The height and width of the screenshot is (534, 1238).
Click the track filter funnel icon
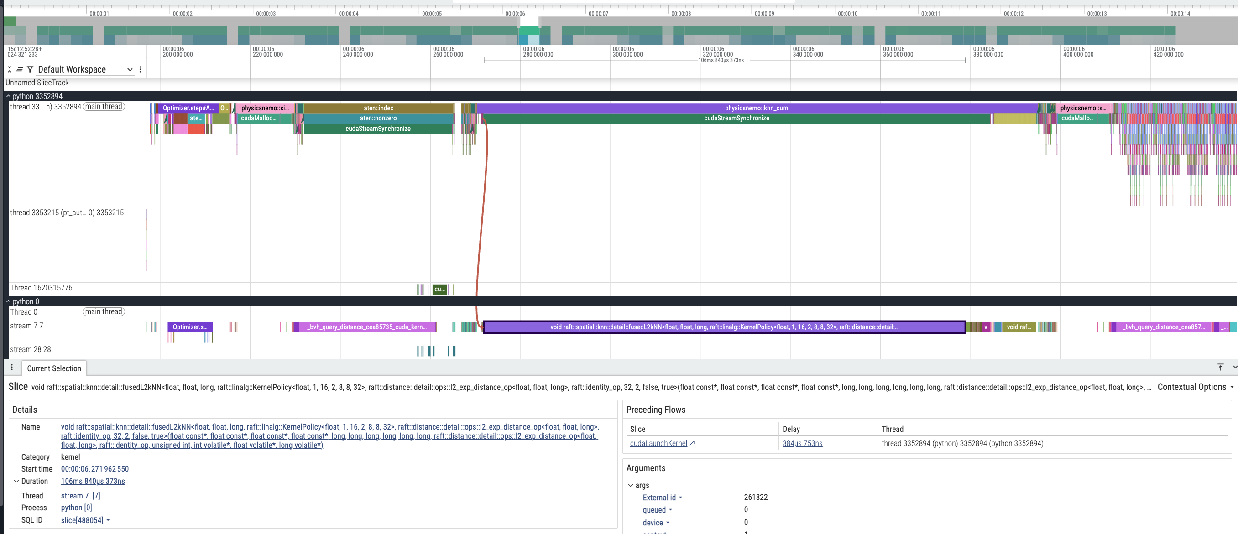pos(30,70)
